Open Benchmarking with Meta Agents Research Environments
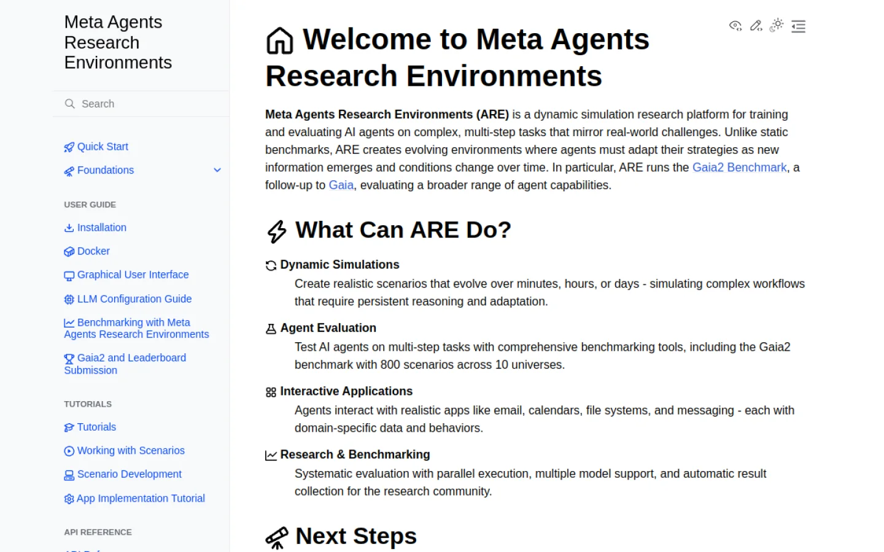 click(x=136, y=328)
